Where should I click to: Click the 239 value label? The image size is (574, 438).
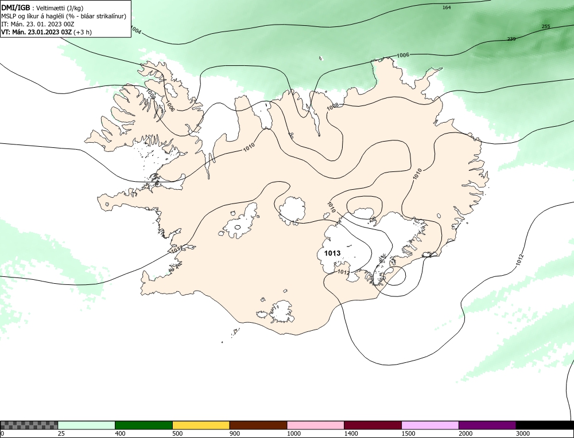tap(511, 39)
